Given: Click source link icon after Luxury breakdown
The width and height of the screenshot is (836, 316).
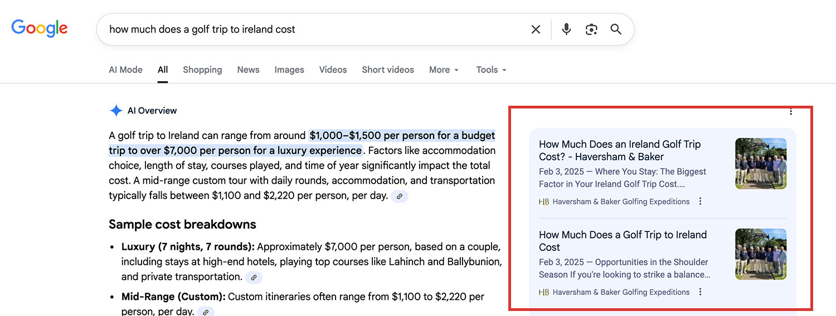Looking at the screenshot, I should point(254,277).
